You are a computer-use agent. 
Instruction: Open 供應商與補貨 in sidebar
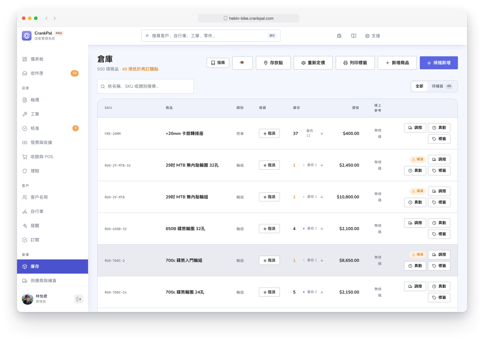coord(52,281)
